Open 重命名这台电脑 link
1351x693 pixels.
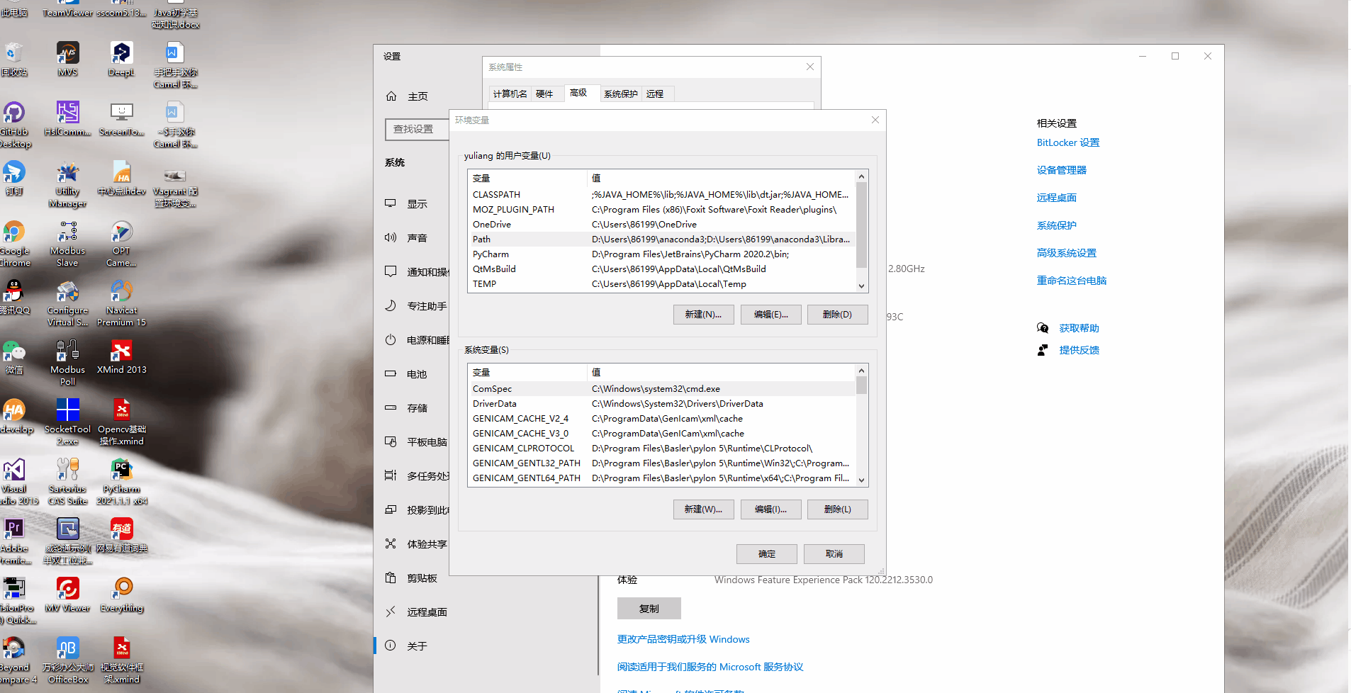click(x=1072, y=281)
